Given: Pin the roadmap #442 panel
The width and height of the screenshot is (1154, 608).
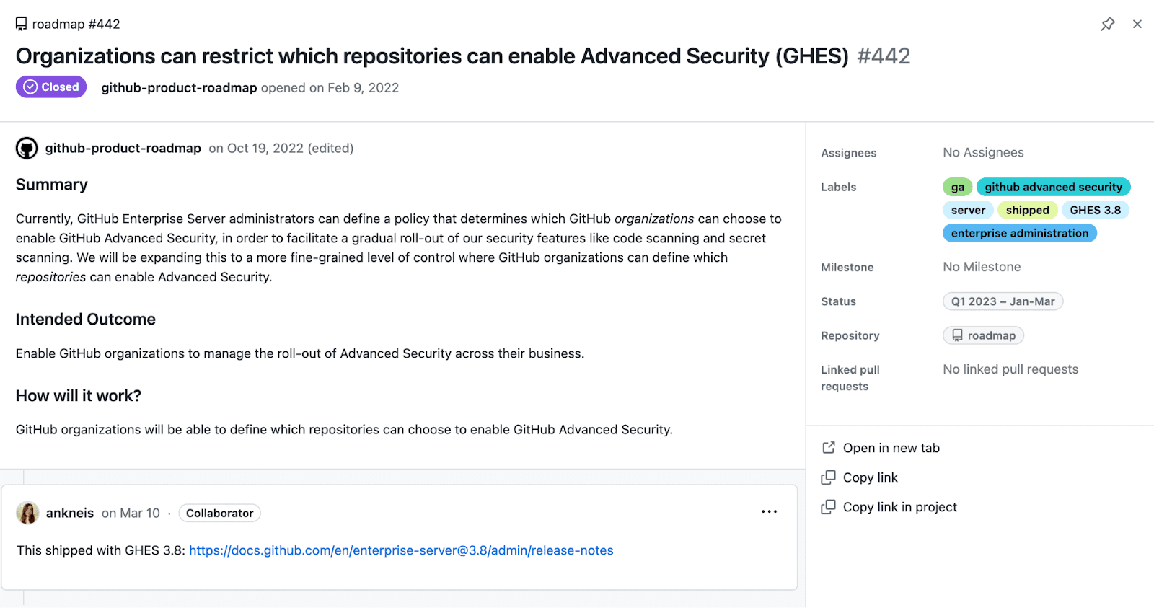Looking at the screenshot, I should tap(1109, 24).
